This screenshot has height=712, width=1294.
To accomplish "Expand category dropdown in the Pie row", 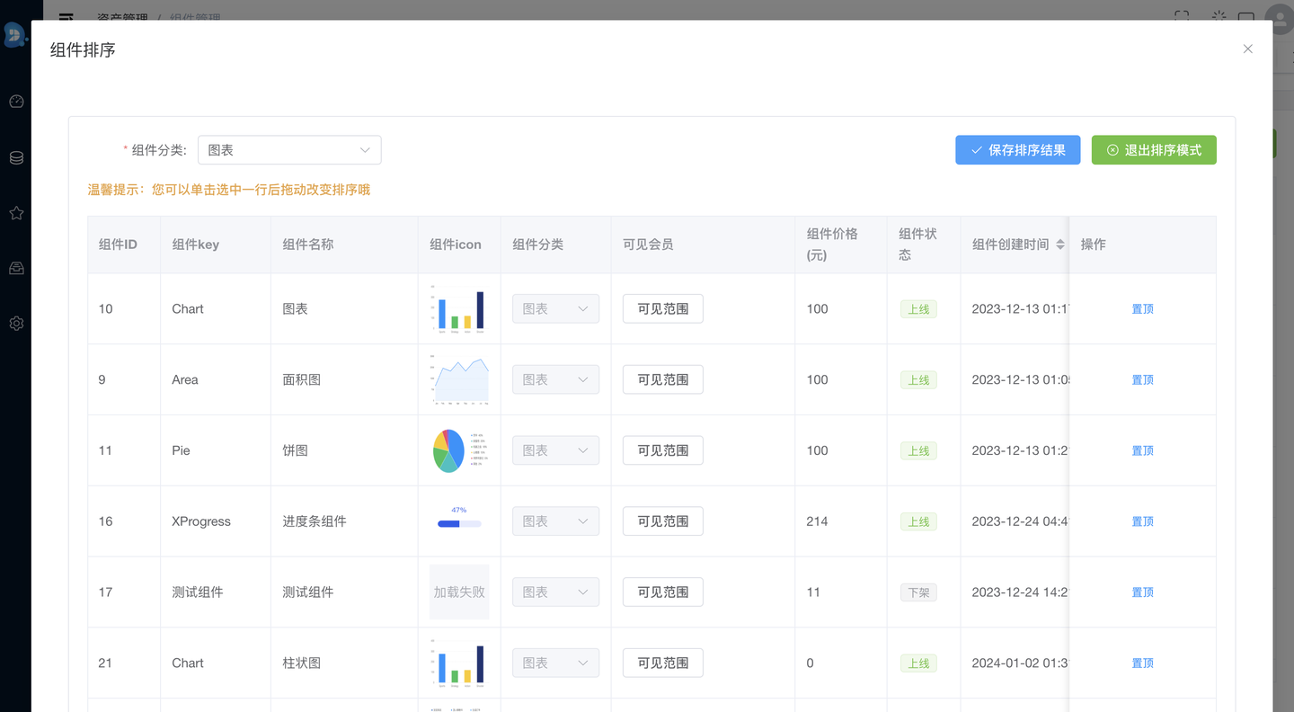I will click(555, 450).
